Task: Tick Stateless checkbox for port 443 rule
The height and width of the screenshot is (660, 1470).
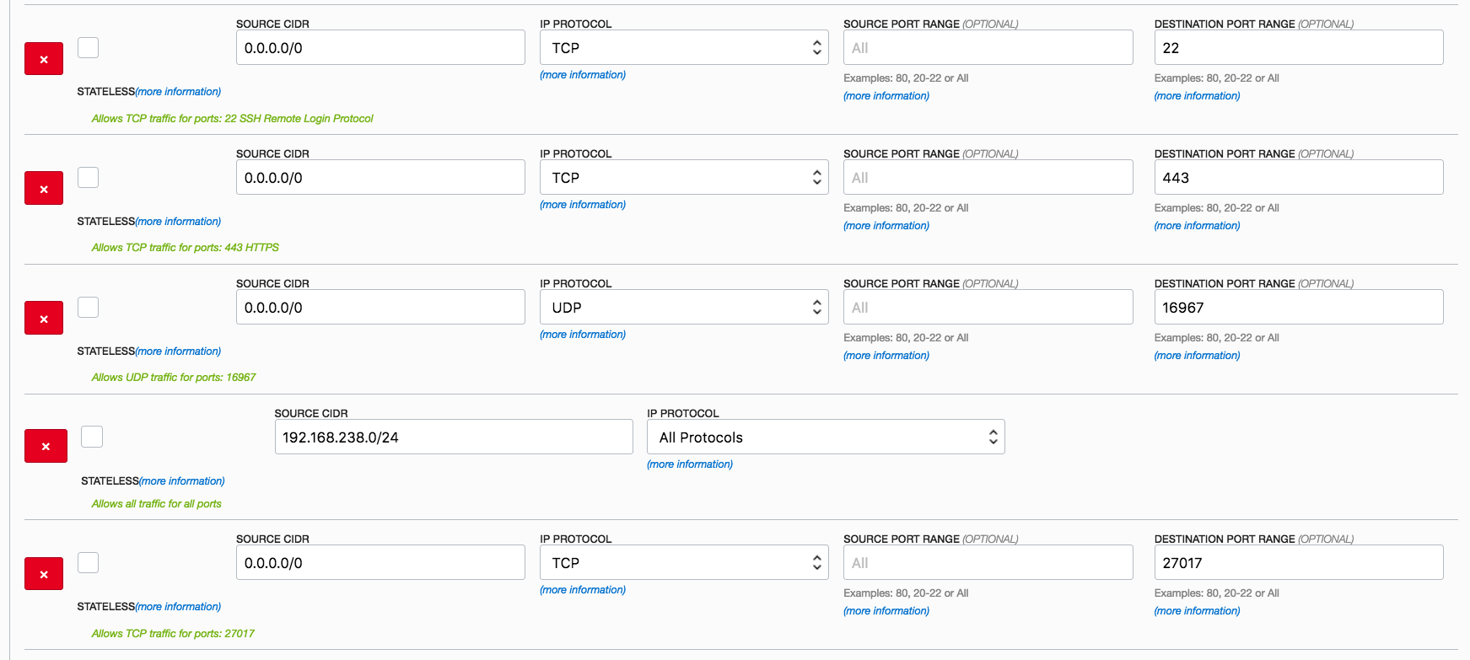Action: pyautogui.click(x=88, y=178)
